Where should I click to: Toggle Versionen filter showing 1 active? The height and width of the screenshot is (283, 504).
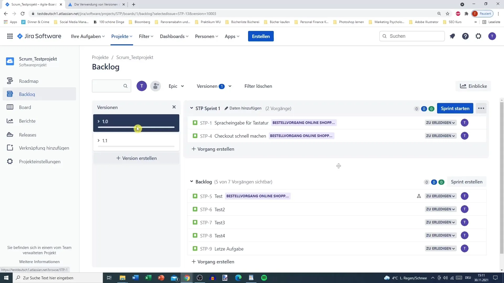(x=214, y=86)
